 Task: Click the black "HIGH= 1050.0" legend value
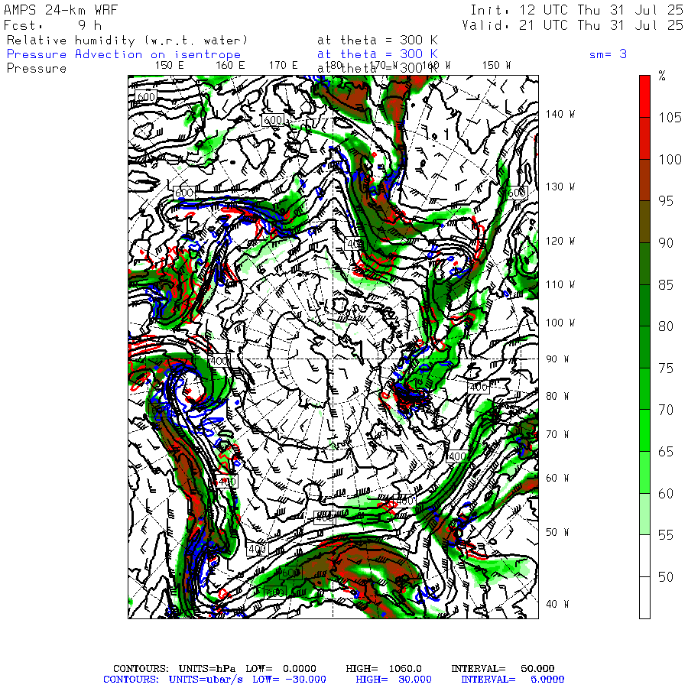click(x=384, y=669)
